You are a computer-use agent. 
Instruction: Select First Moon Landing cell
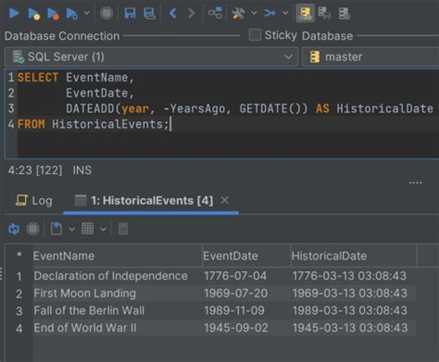coord(117,294)
